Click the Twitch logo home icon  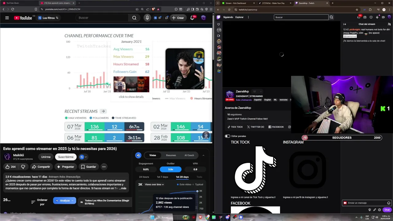coord(219,17)
